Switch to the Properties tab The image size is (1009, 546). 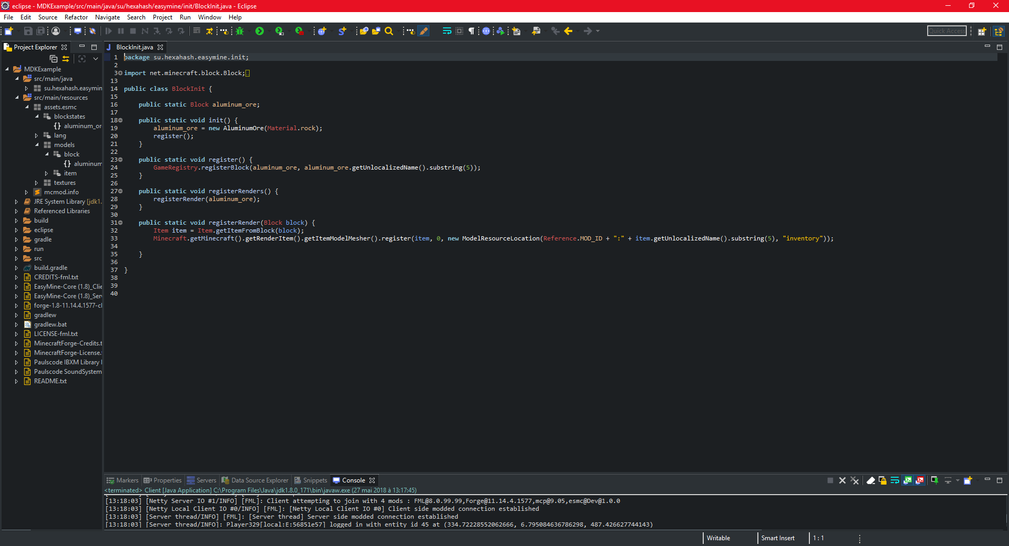(162, 480)
